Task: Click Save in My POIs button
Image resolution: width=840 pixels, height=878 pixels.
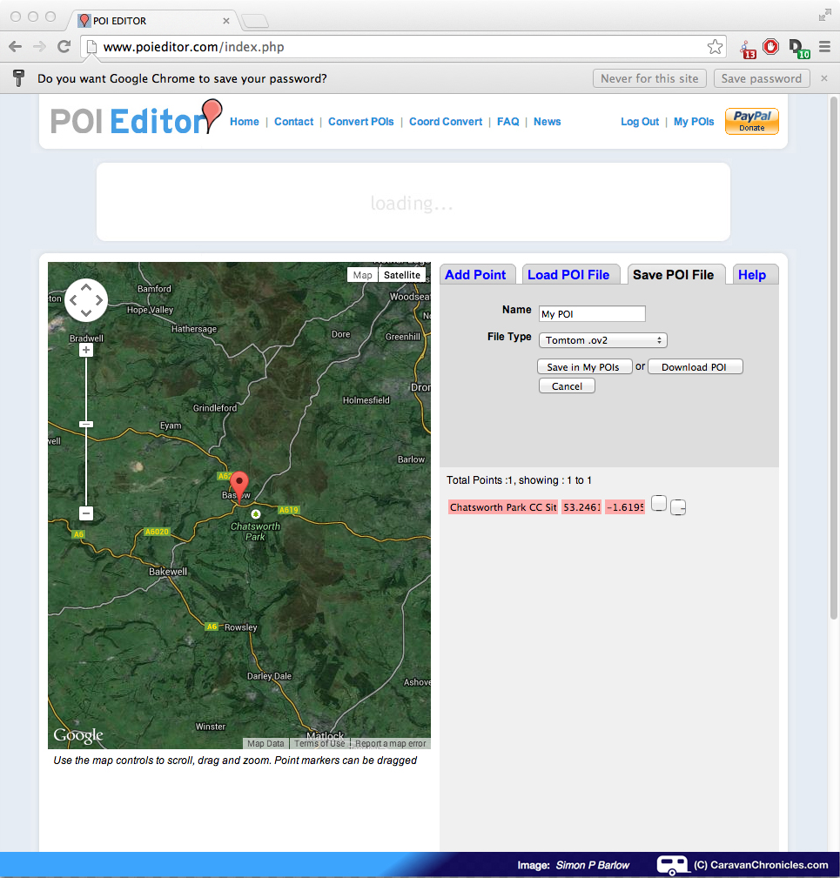Action: pyautogui.click(x=583, y=367)
